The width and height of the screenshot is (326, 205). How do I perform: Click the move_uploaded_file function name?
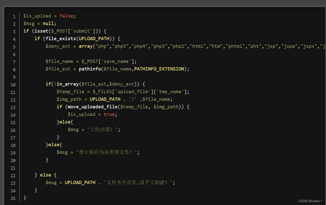point(93,107)
